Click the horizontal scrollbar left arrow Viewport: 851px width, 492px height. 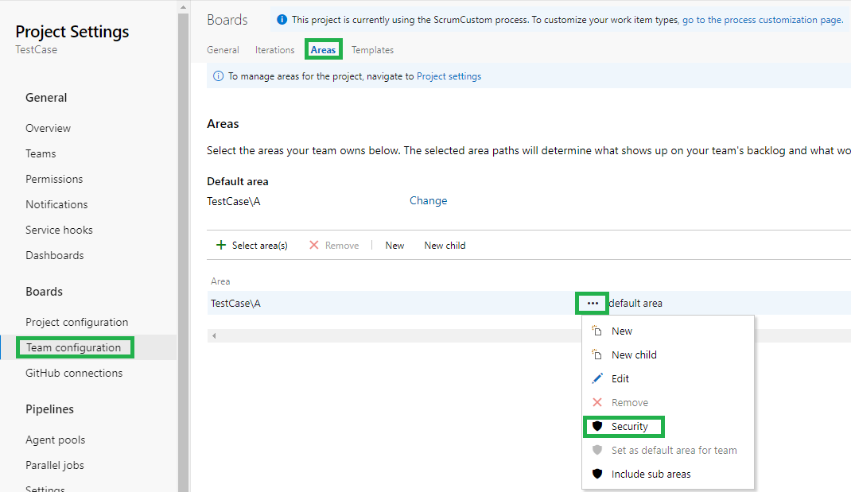click(x=213, y=336)
